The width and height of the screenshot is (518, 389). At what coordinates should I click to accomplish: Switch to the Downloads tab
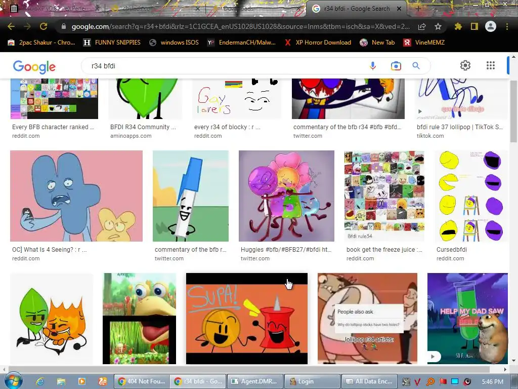point(238,9)
